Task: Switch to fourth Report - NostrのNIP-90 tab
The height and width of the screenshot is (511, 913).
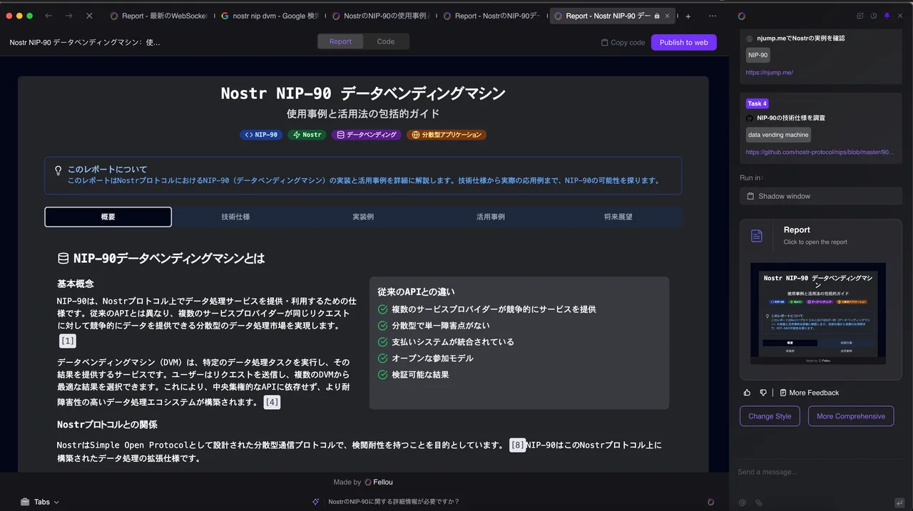Action: point(493,16)
